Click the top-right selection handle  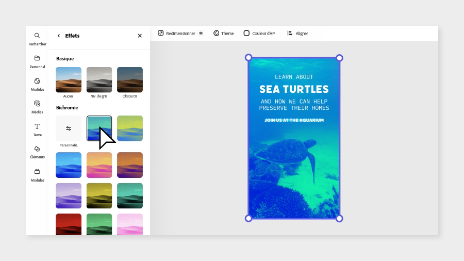click(x=339, y=58)
